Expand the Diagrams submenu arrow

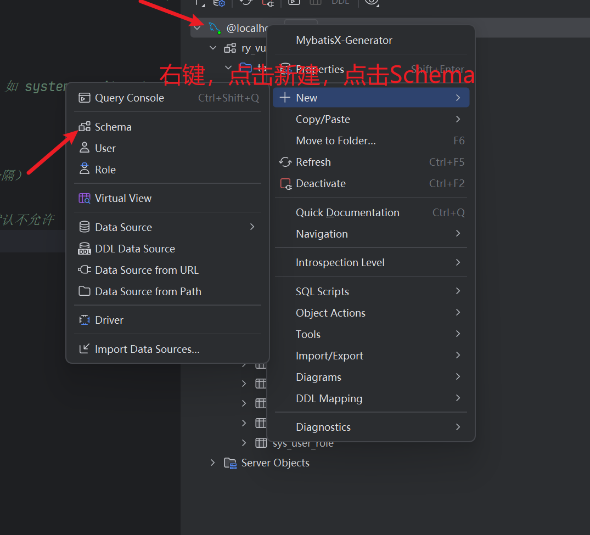pos(458,376)
